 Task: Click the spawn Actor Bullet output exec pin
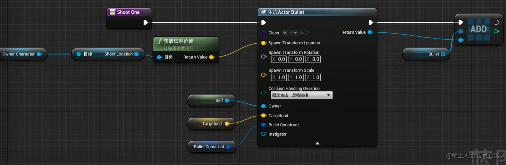370,23
